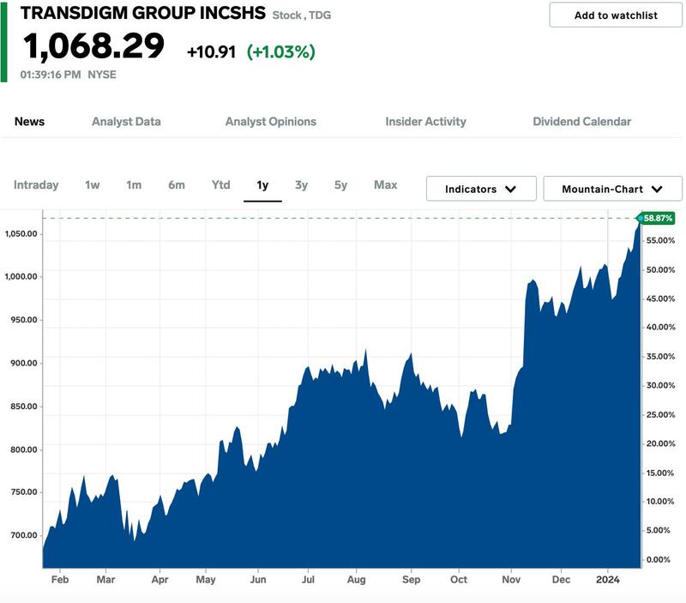686x603 pixels.
Task: Select 6m chart range
Action: [x=177, y=185]
